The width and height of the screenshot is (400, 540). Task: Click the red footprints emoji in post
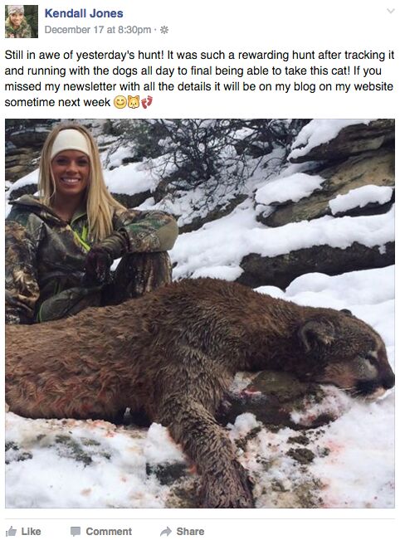[146, 102]
